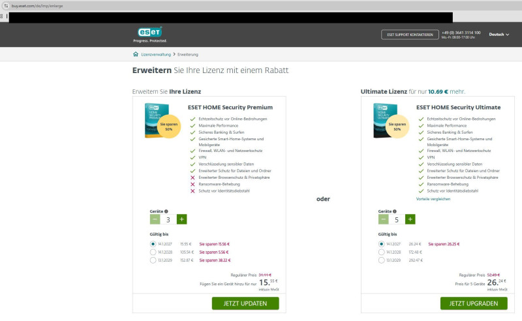Image resolution: width=522 pixels, height=321 pixels.
Task: Click Premium 'Sie sparen 38.22 €' text
Action: pyautogui.click(x=215, y=260)
